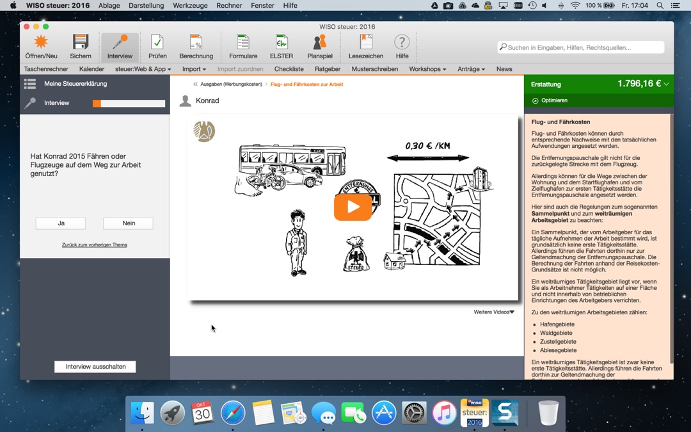Open the Wi-Fi status icon in the menu bar
691x432 pixels.
(x=575, y=5)
